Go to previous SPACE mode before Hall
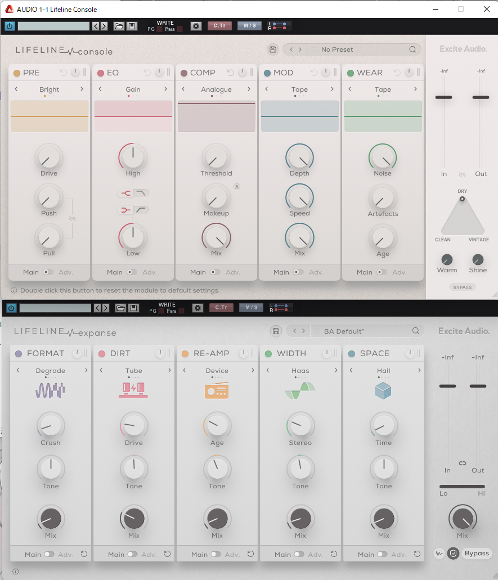The width and height of the screenshot is (498, 580). [351, 370]
